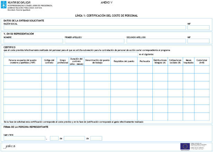Click the representative's NIF field
The image size is (213, 152).
pos(198,41)
